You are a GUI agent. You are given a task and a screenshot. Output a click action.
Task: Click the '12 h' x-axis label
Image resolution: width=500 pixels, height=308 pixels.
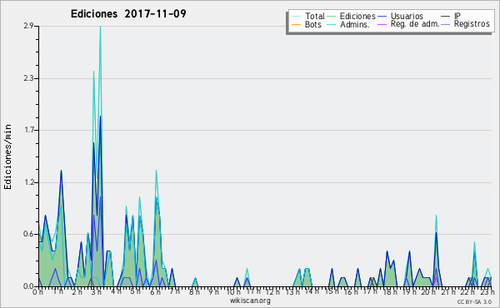[x=272, y=291]
